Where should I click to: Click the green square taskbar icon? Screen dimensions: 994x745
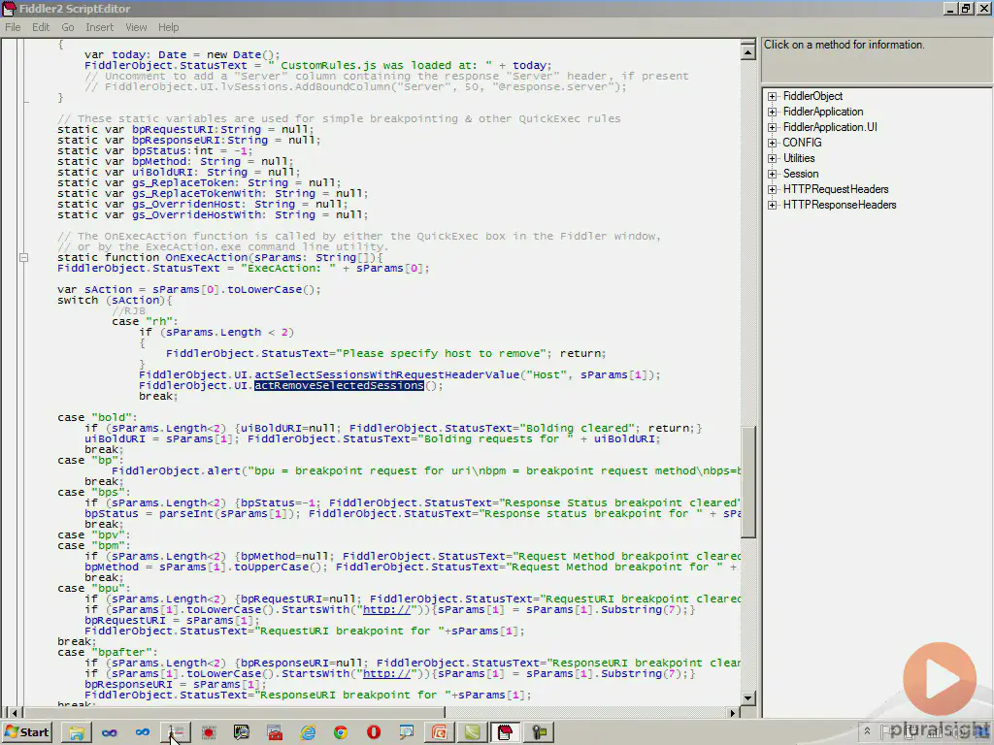(x=473, y=732)
